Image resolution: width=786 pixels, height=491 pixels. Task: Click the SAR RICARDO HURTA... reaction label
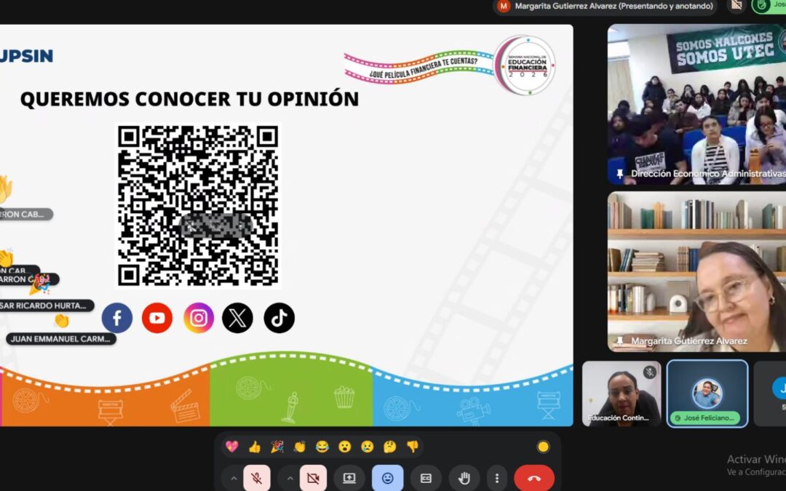(x=47, y=305)
